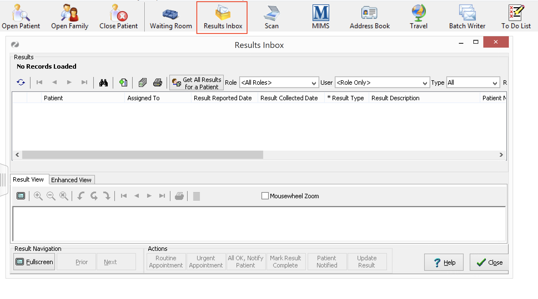Print results list using printer icon
This screenshot has height=299, width=538.
click(158, 83)
